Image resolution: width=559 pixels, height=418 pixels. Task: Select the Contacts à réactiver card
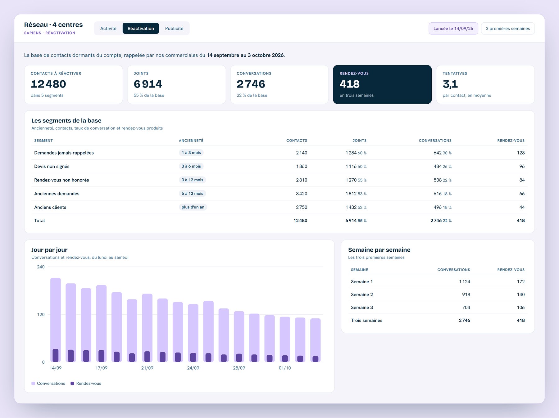coord(73,84)
